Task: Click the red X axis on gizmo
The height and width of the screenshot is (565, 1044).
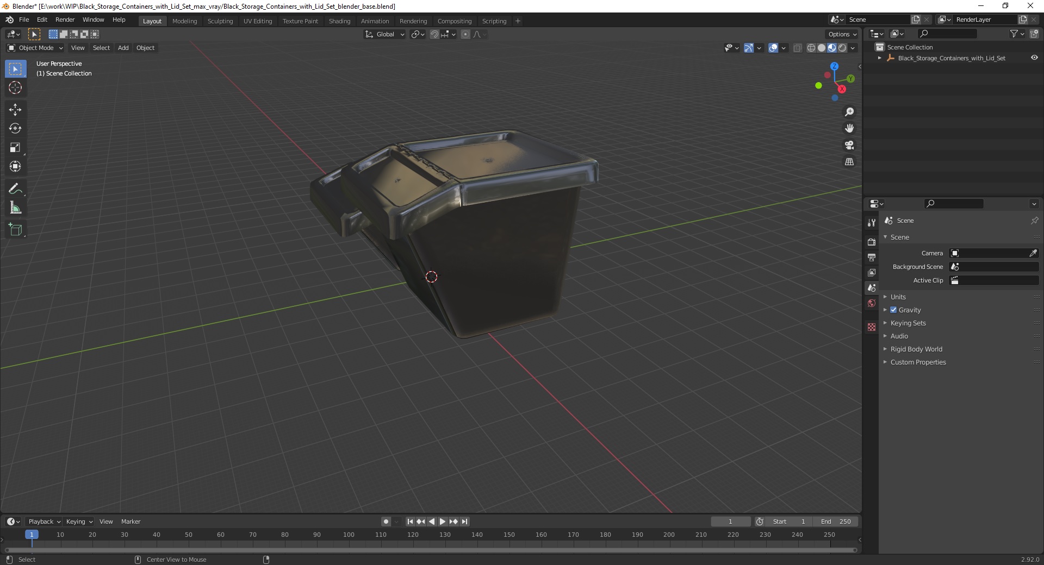Action: pos(842,89)
